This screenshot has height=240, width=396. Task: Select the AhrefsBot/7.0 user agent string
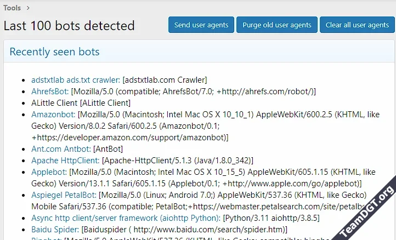(x=194, y=92)
